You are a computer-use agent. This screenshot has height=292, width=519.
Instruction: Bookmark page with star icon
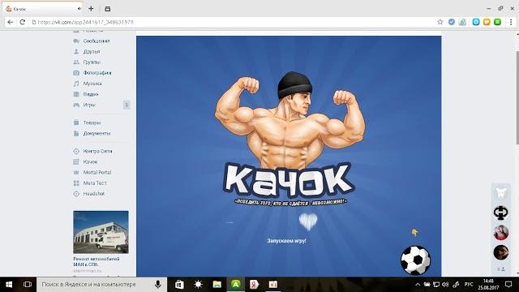tap(440, 22)
